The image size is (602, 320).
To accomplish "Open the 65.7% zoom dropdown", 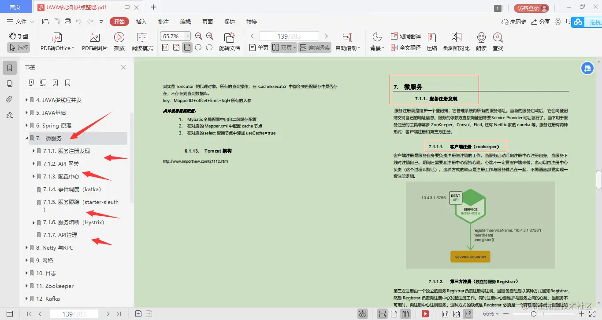I will coord(188,36).
